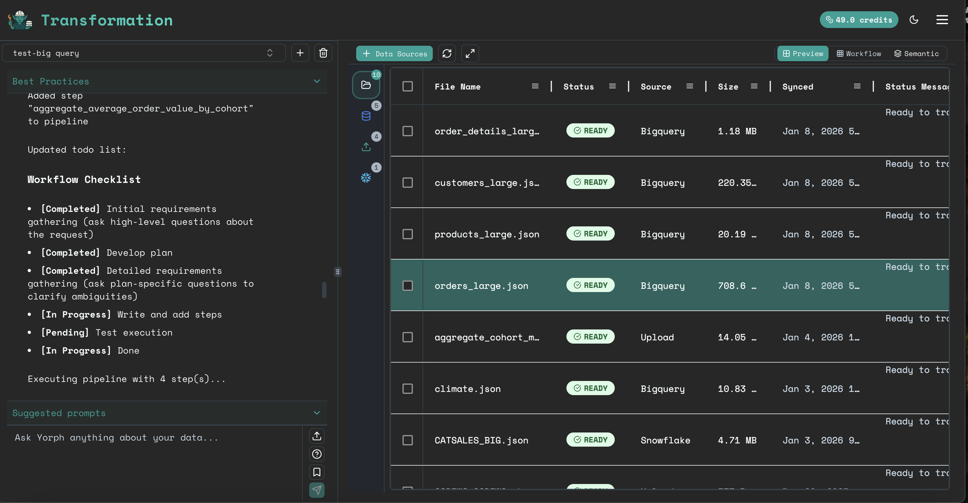The width and height of the screenshot is (968, 503).
Task: Open the Snowflake connections panel
Action: (x=365, y=177)
